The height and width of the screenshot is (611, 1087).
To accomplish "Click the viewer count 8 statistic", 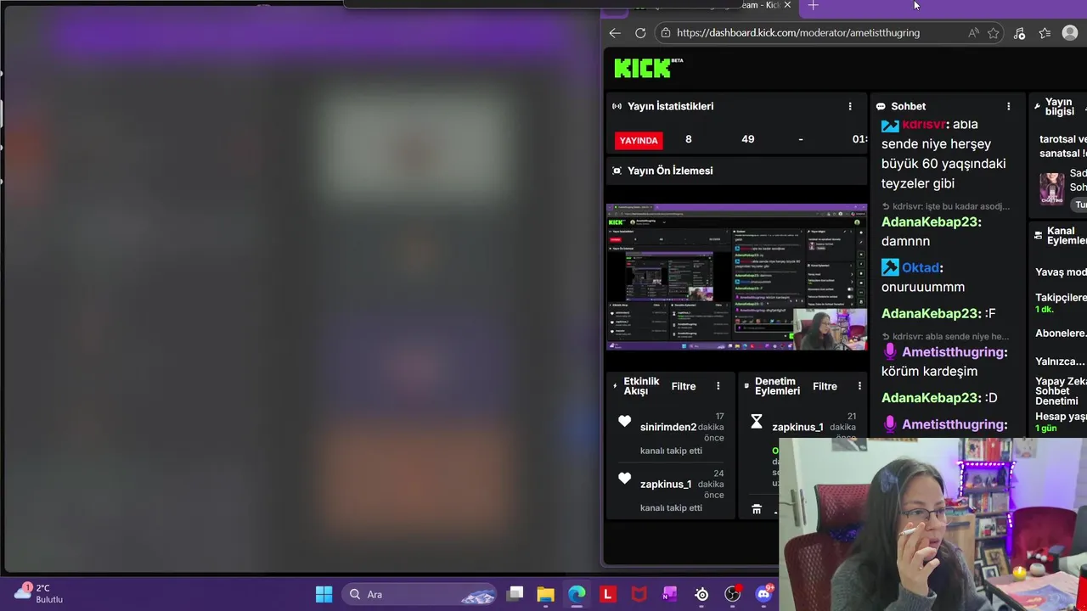I will pos(689,139).
